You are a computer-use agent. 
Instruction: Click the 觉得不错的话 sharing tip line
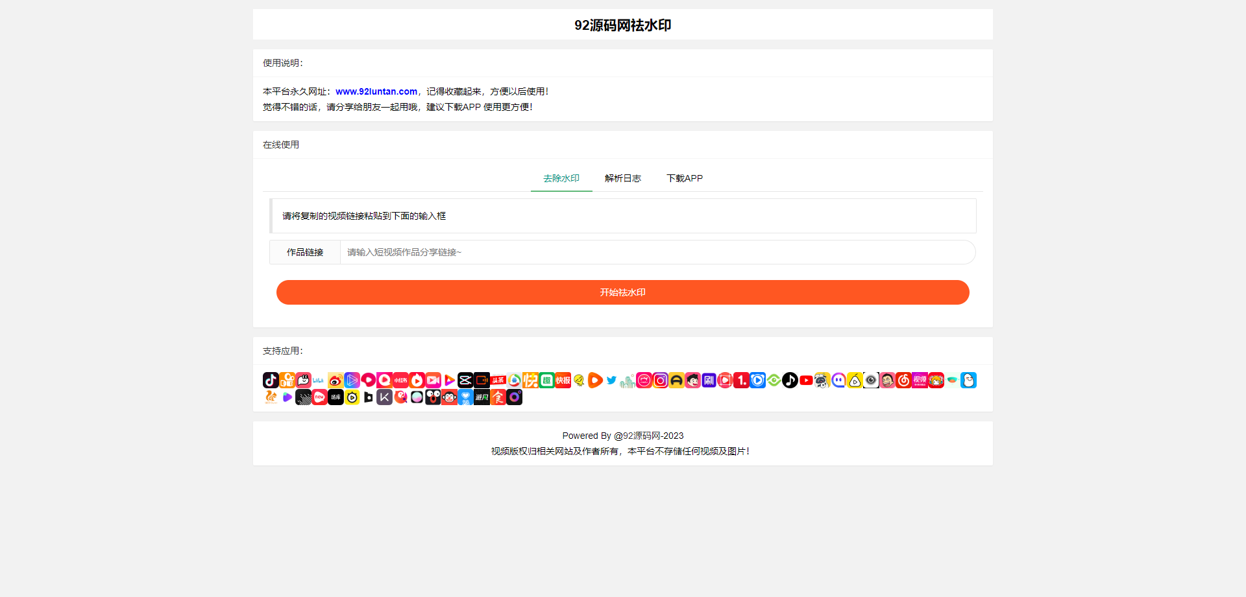[x=398, y=107]
